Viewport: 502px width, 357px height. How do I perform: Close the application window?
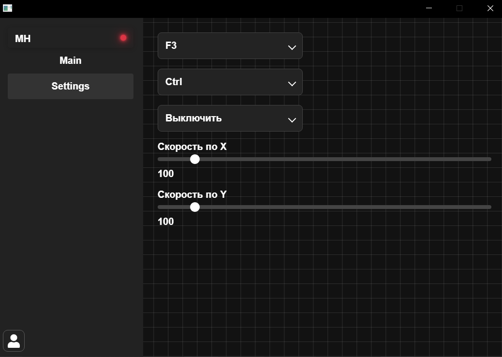point(490,8)
